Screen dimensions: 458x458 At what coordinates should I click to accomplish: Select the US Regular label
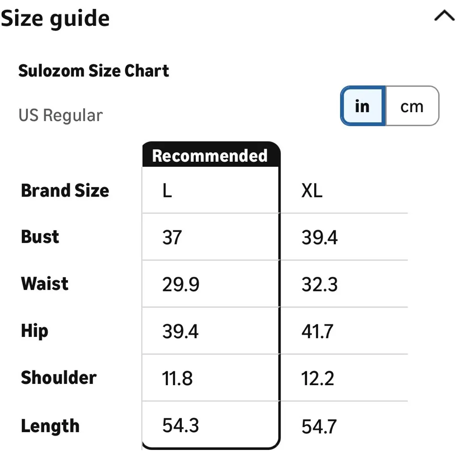point(61,115)
